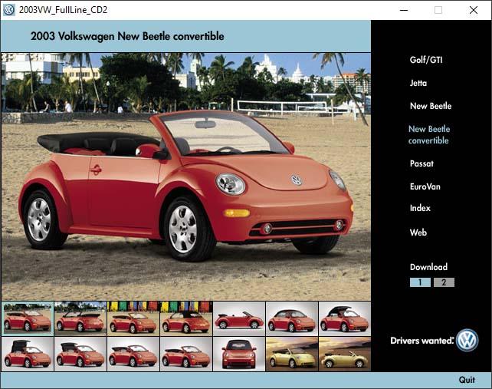
Task: Minimize the 2003VW_FullLine_CD2 window
Action: pyautogui.click(x=404, y=10)
